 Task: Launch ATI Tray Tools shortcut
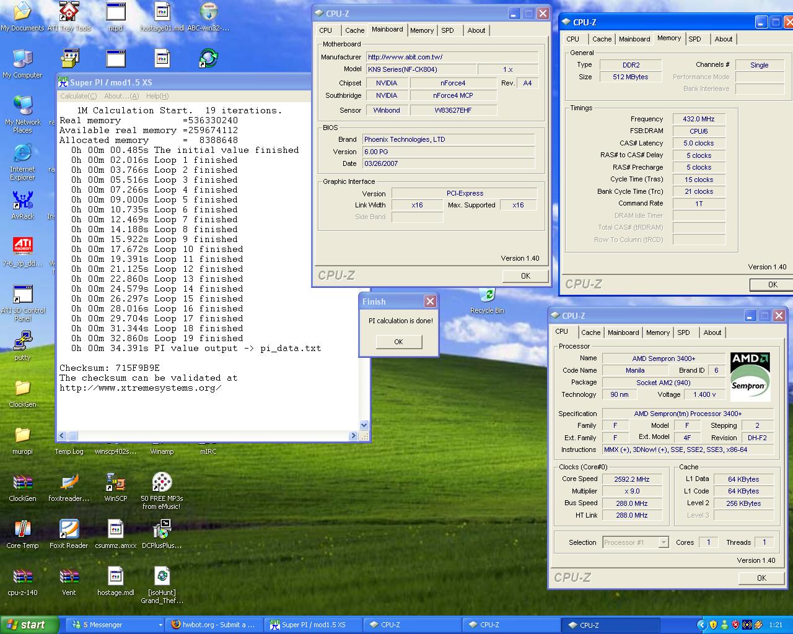[69, 17]
